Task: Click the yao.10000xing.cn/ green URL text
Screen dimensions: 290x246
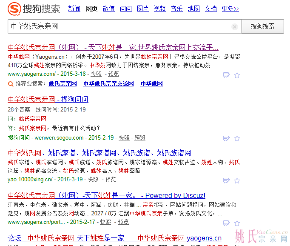Action: (x=30, y=179)
